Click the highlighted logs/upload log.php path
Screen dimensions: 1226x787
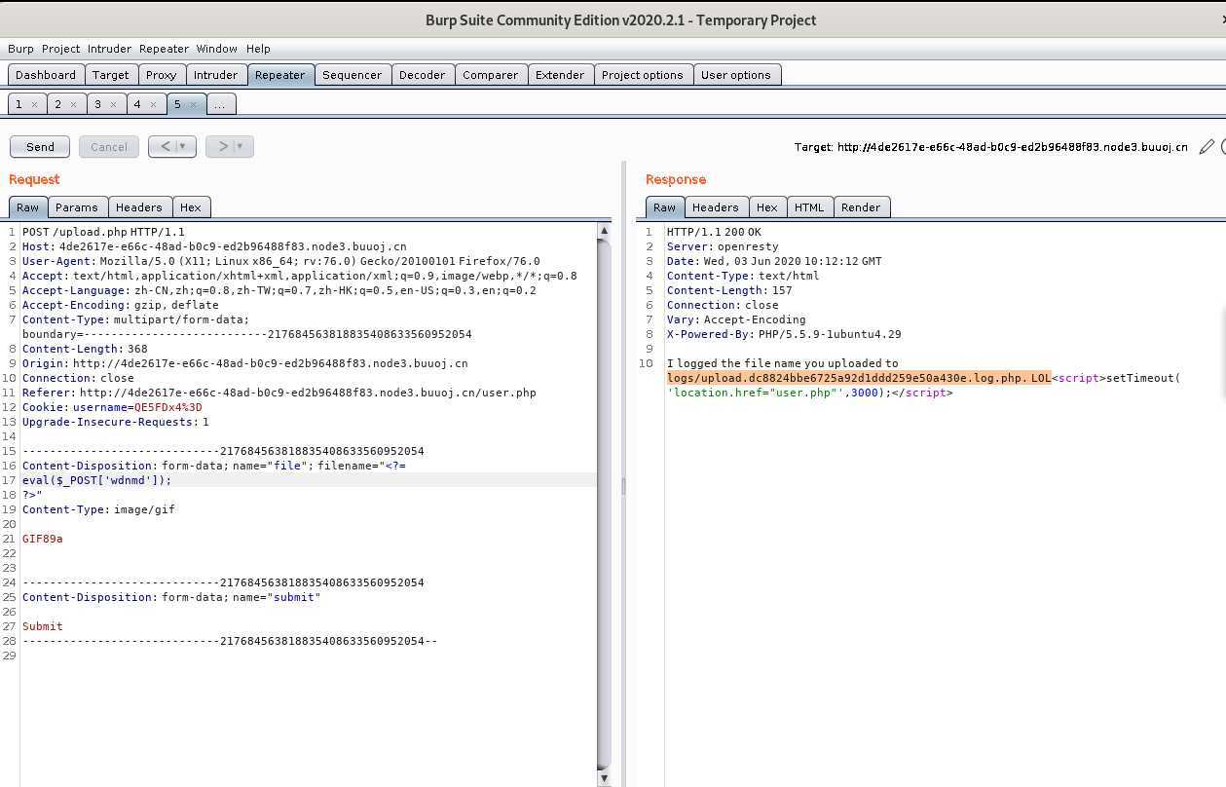click(x=859, y=378)
